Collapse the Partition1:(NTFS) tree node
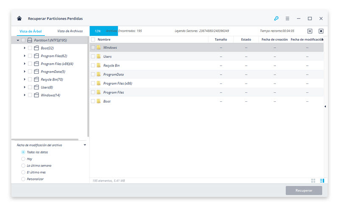This screenshot has width=339, height=209. (x=18, y=40)
